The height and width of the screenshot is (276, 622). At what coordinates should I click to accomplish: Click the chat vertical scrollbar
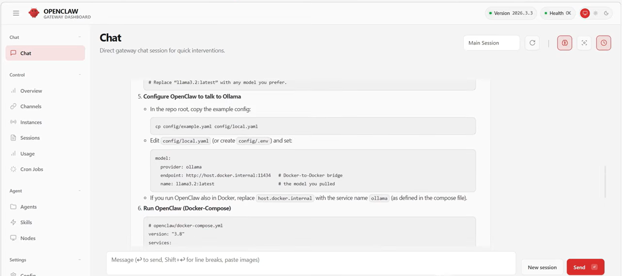(605, 181)
